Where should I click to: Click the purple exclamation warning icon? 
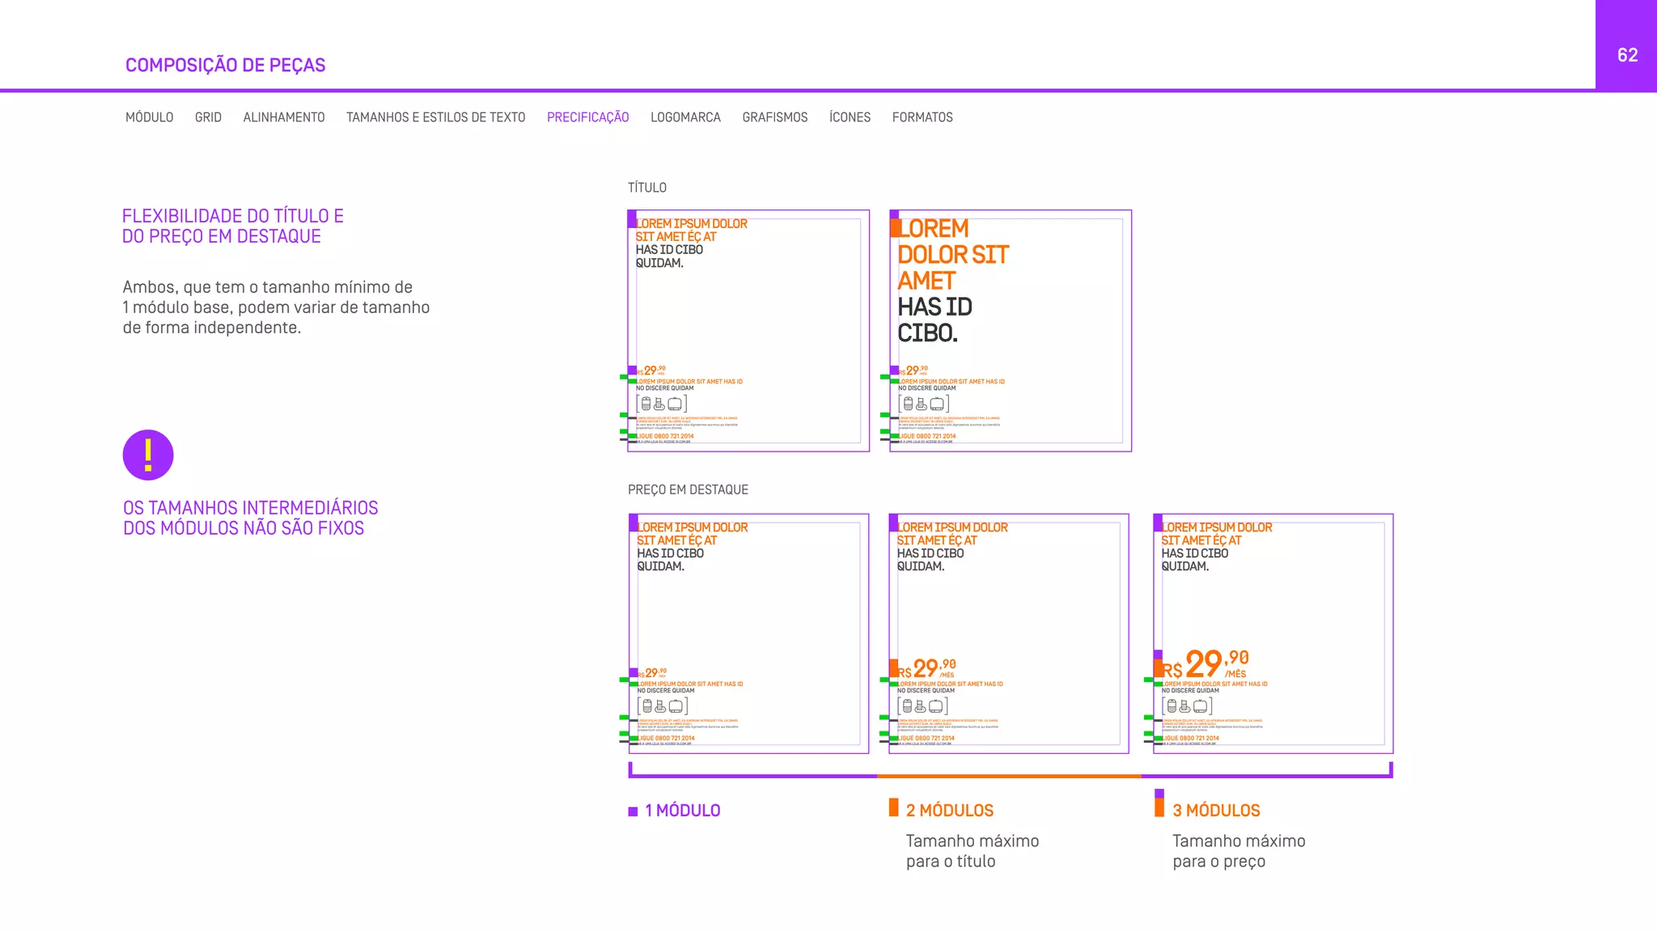pos(148,455)
